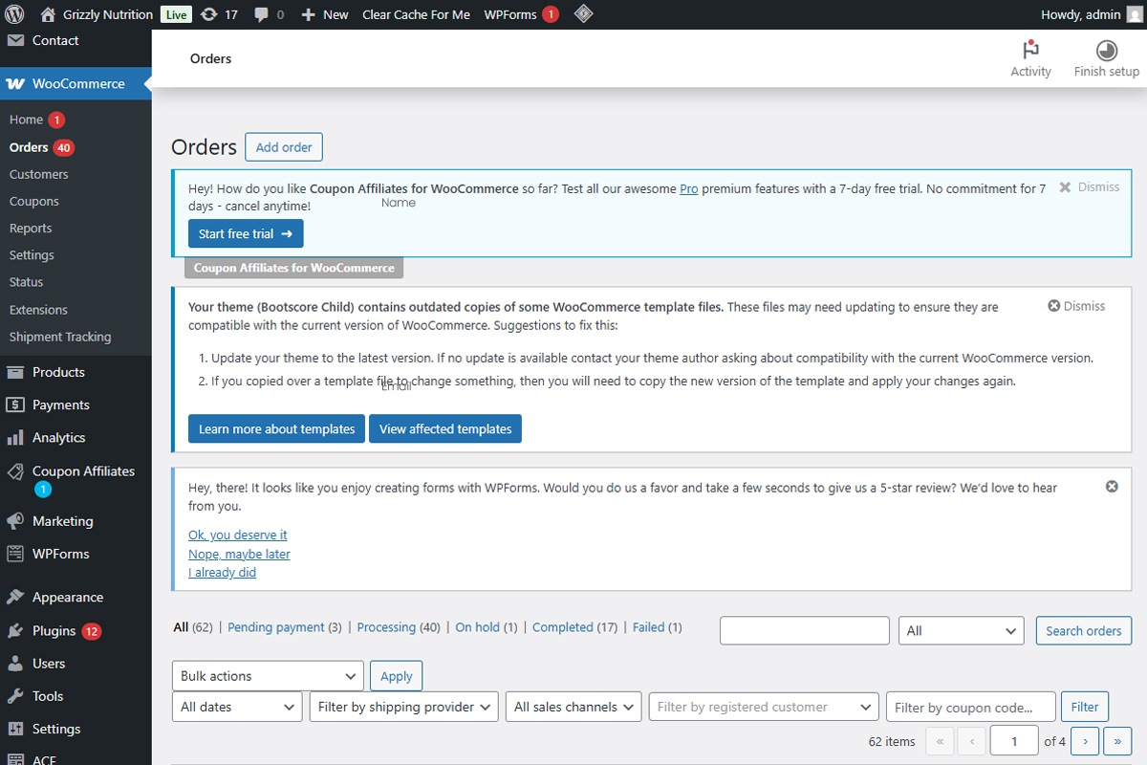Image resolution: width=1147 pixels, height=765 pixels.
Task: Open Filter by shipping provider dropdown
Action: pyautogui.click(x=404, y=707)
